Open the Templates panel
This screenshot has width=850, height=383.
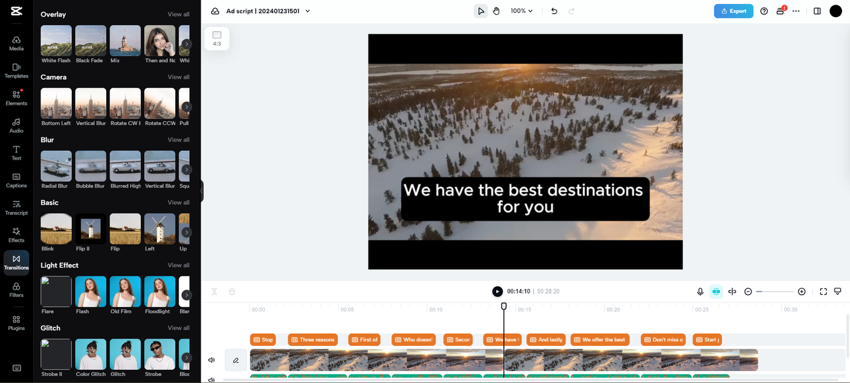(17, 71)
